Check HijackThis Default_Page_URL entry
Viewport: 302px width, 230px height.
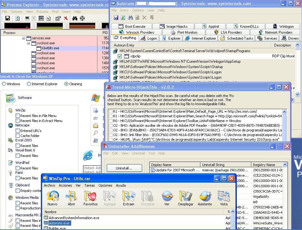[111, 111]
